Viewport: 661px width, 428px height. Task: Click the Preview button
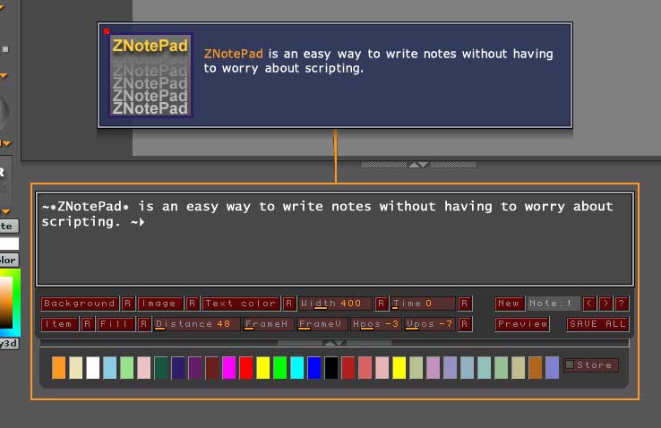[522, 324]
